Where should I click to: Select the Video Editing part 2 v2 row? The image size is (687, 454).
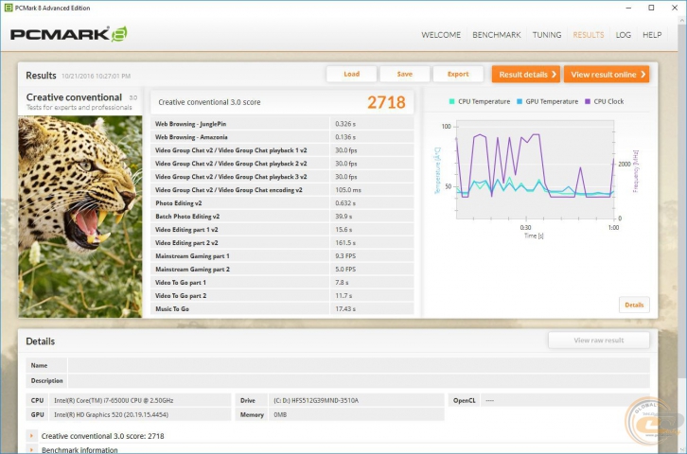pyautogui.click(x=282, y=242)
